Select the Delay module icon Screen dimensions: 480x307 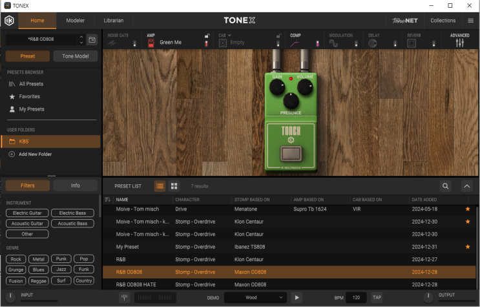tap(373, 43)
